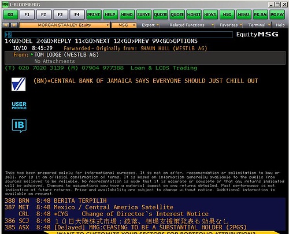Open the NEWS toolbar button
This screenshot has width=289, height=234.
(x=210, y=14)
